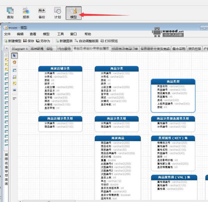Open the 文件 menu
Image resolution: width=208 pixels, height=202 pixels.
(7, 34)
